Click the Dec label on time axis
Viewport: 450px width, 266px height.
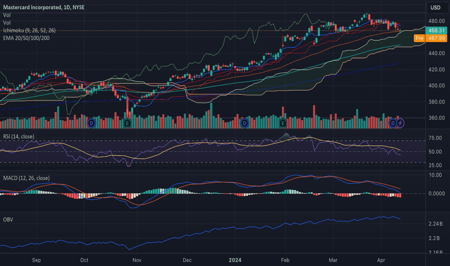[187, 260]
